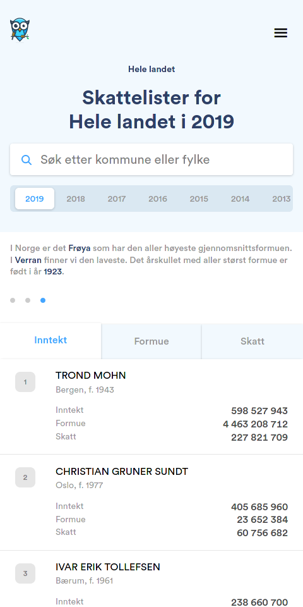
Task: Go to first carousel dot
Action: 13,300
